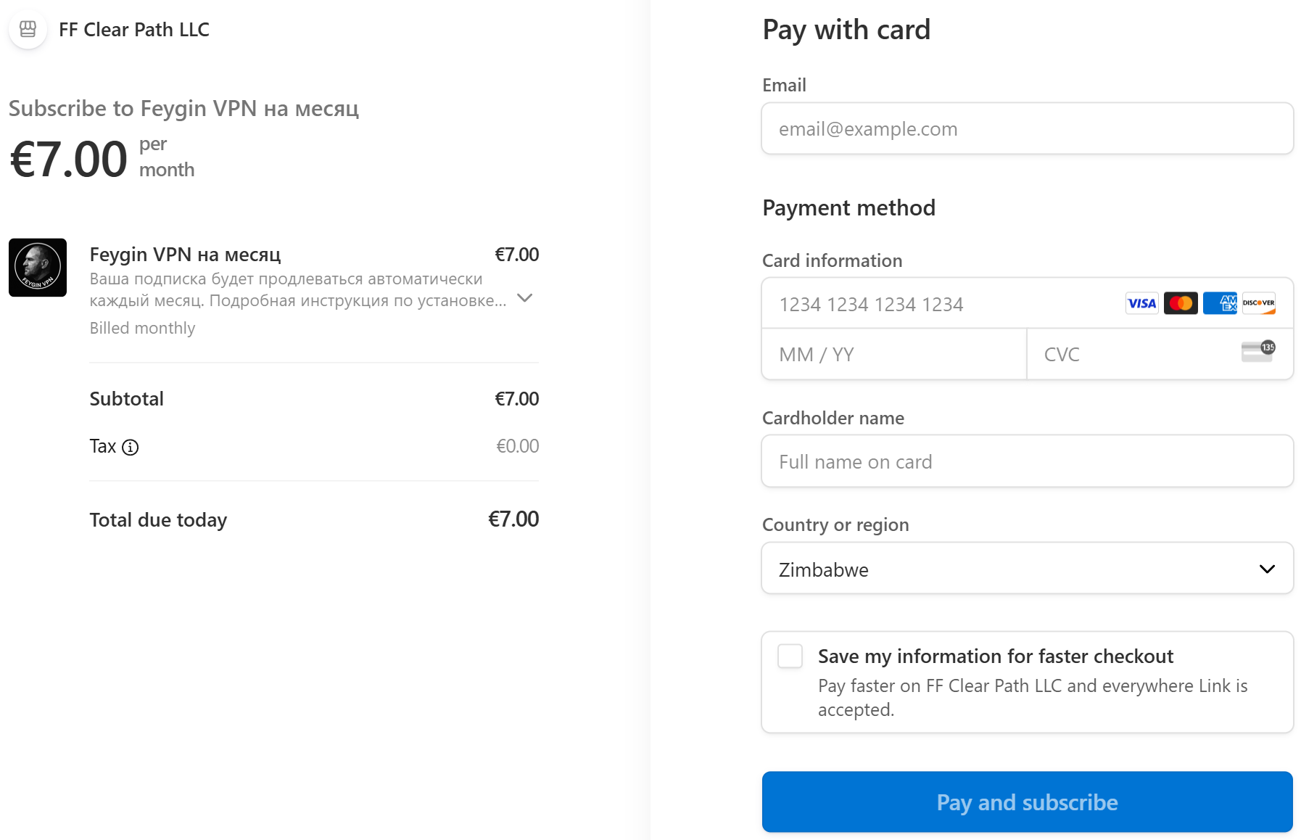Expand the Feygin VPN product description
Viewport: 1301px width, 840px height.
[525, 298]
